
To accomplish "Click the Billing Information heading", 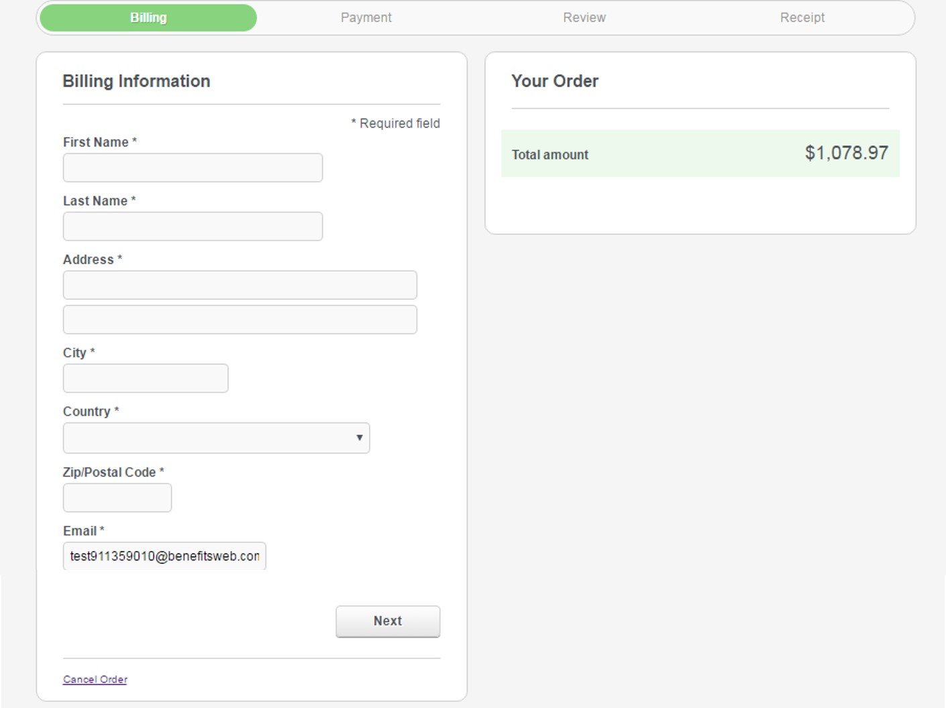I will (x=136, y=81).
